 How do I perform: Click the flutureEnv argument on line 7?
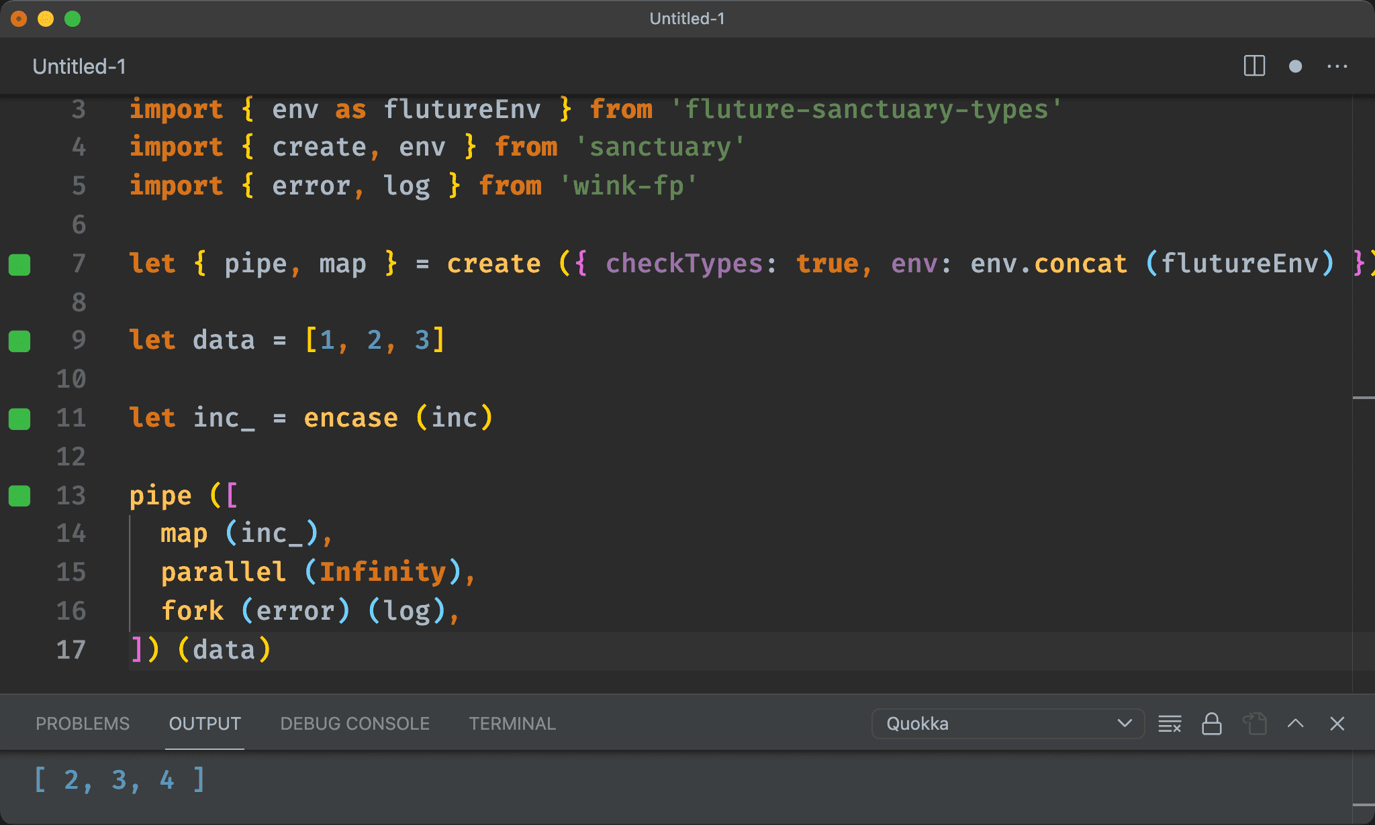coord(1239,264)
